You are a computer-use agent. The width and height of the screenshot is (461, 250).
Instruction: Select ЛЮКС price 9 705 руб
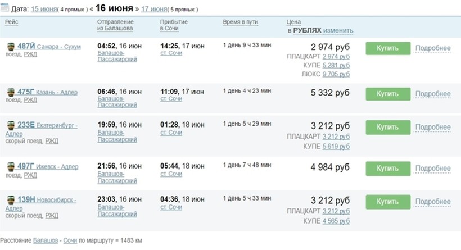click(336, 74)
